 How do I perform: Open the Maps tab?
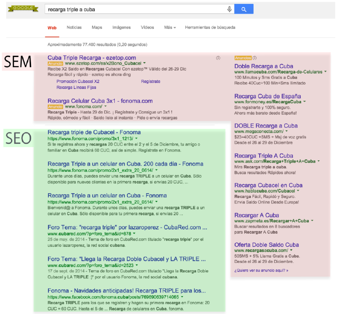[x=97, y=27]
